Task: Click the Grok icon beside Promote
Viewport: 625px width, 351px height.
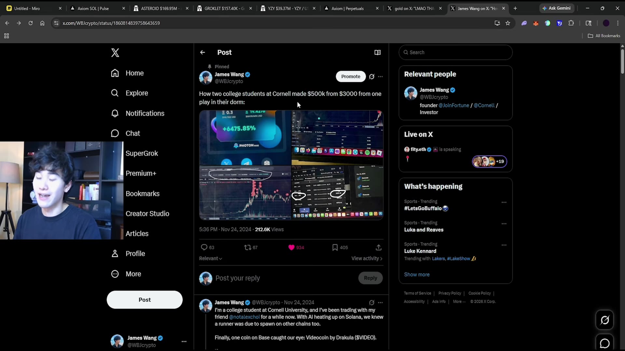Action: pos(371,77)
